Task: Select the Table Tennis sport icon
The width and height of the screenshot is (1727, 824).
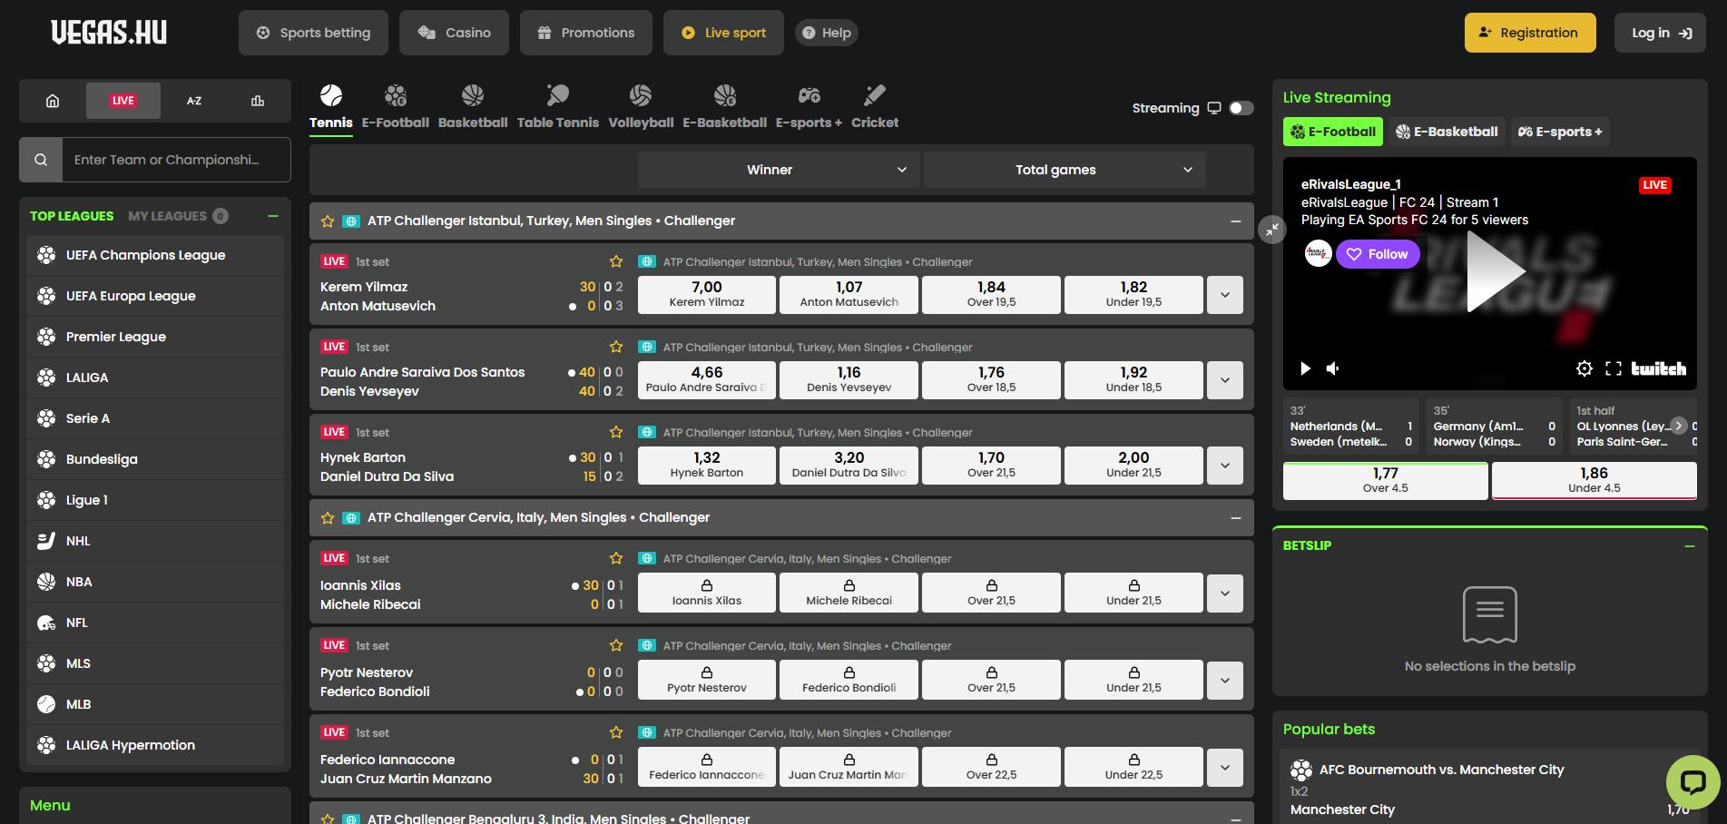Action: (558, 95)
